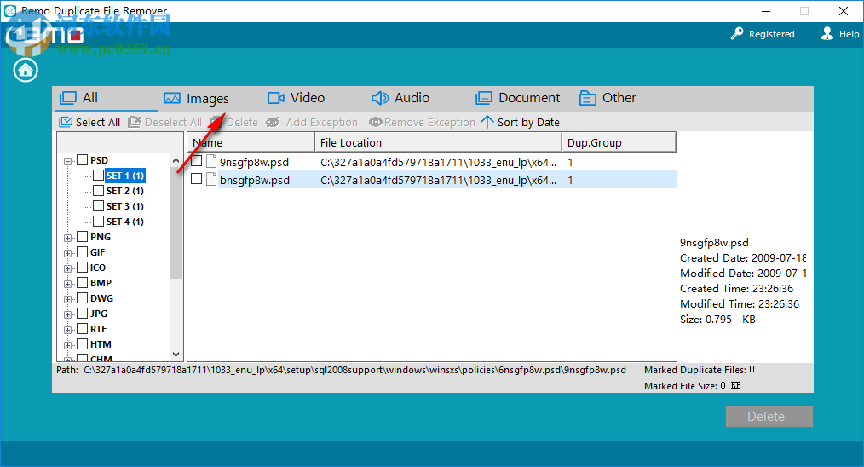Switch to the Document tab
864x467 pixels.
point(517,98)
